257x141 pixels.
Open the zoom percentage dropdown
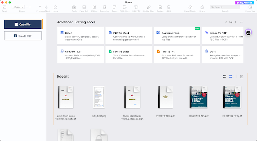point(18,7)
